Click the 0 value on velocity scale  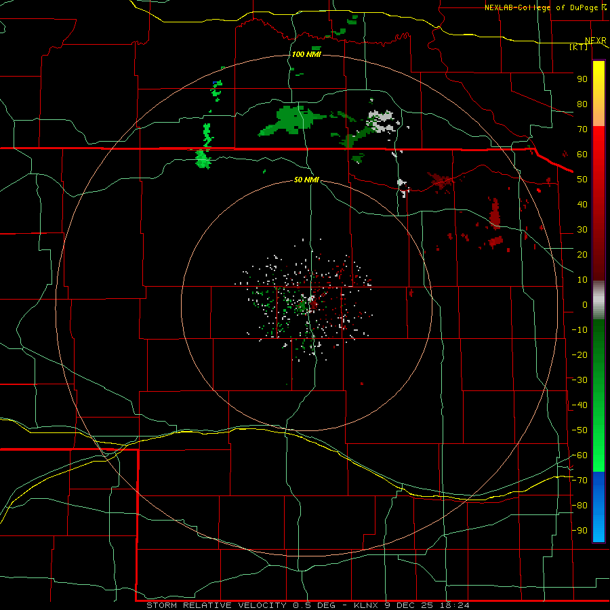coord(585,305)
